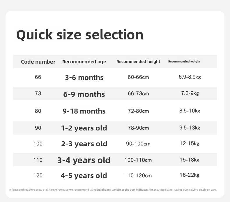
Task: Click the 18-22kg weight value
Action: [x=190, y=175]
